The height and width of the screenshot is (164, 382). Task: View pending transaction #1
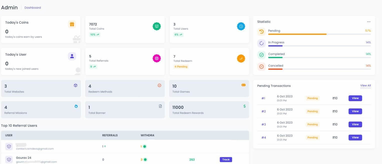click(355, 98)
